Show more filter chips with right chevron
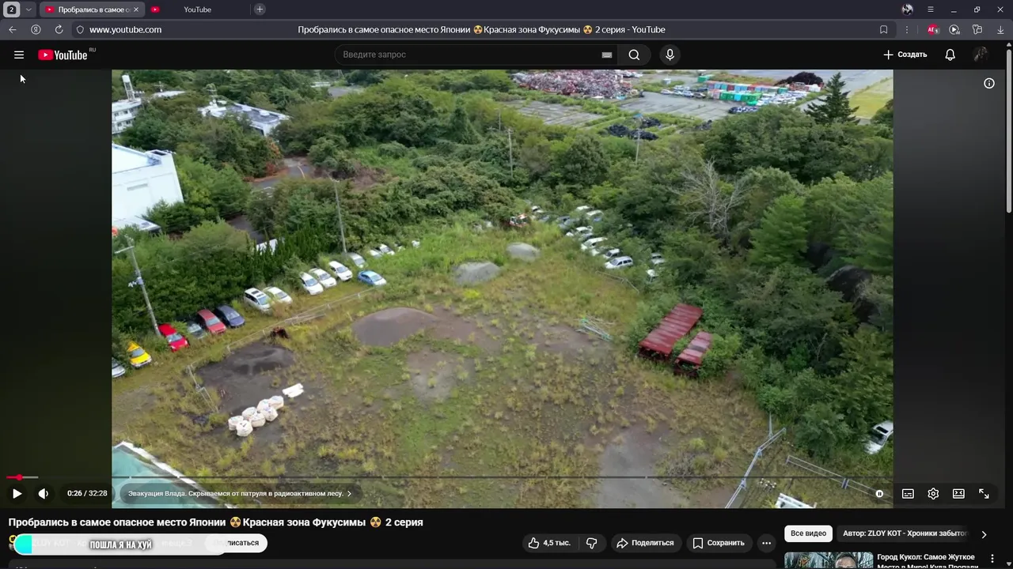1013x569 pixels. pyautogui.click(x=984, y=534)
